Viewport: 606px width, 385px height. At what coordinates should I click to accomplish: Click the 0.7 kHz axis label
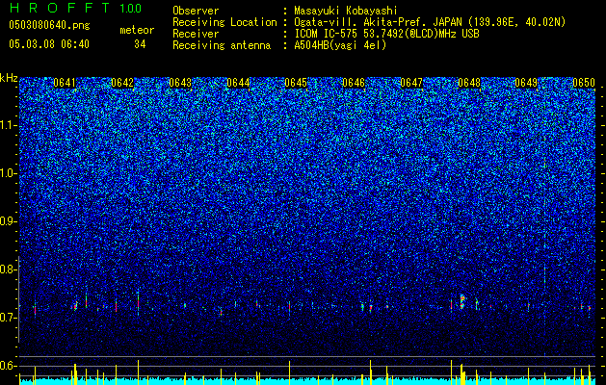[x=9, y=318]
